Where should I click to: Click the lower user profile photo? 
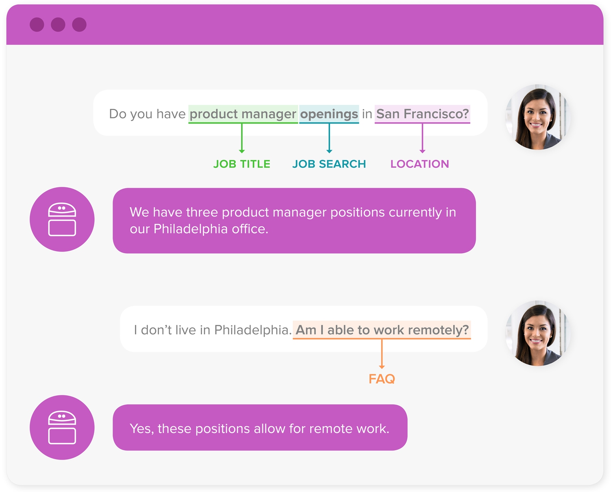coord(537,333)
